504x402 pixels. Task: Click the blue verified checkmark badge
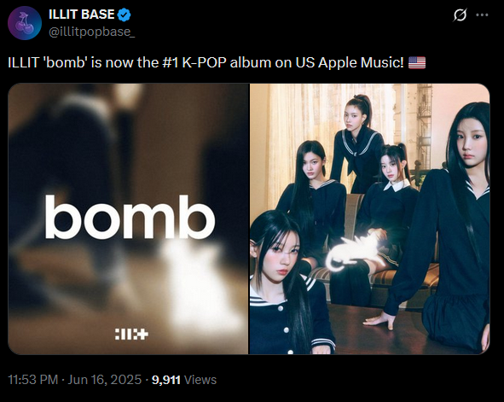click(124, 15)
